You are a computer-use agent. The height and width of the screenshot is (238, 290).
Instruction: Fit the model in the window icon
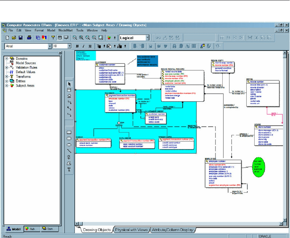pos(101,38)
